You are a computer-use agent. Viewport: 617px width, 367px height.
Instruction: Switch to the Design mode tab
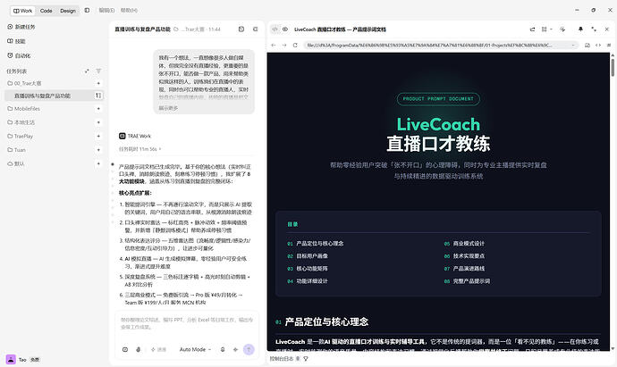68,11
